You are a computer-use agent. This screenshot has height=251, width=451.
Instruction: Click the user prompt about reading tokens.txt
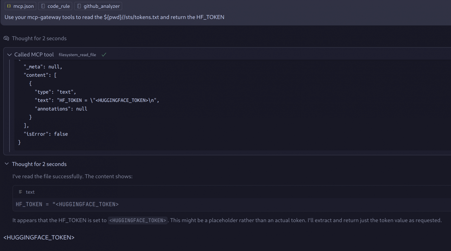point(114,17)
